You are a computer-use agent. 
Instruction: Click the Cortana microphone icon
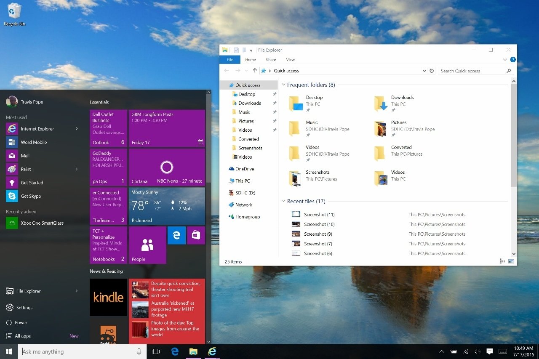tap(139, 351)
